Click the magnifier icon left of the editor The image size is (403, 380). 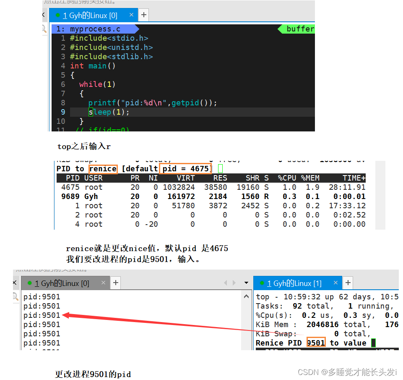point(44,29)
